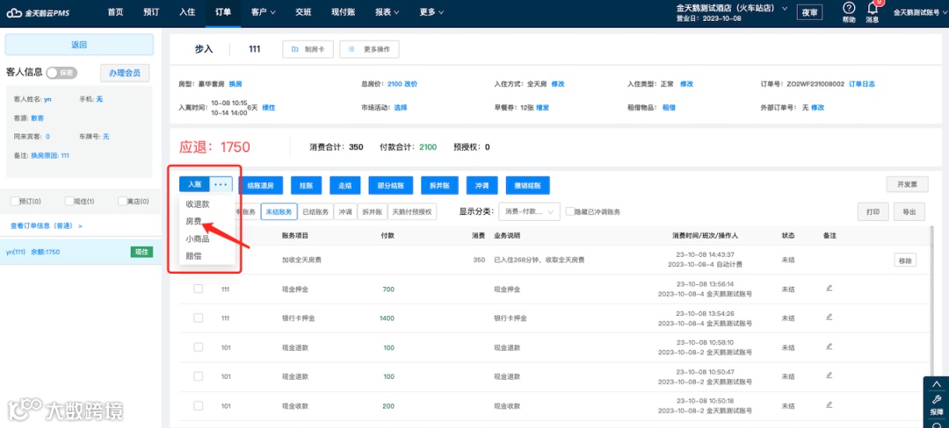Switch to the 未结账务 tab
949x428 pixels.
[279, 211]
